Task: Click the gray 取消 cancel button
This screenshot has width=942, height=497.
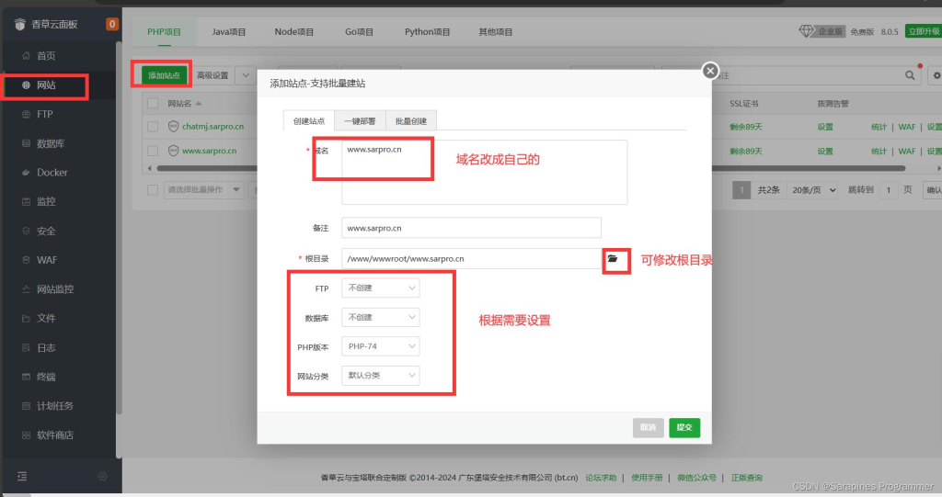Action: 648,427
